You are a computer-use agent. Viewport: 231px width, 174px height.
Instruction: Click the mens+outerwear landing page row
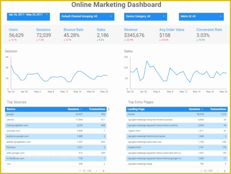pyautogui.click(x=177, y=153)
